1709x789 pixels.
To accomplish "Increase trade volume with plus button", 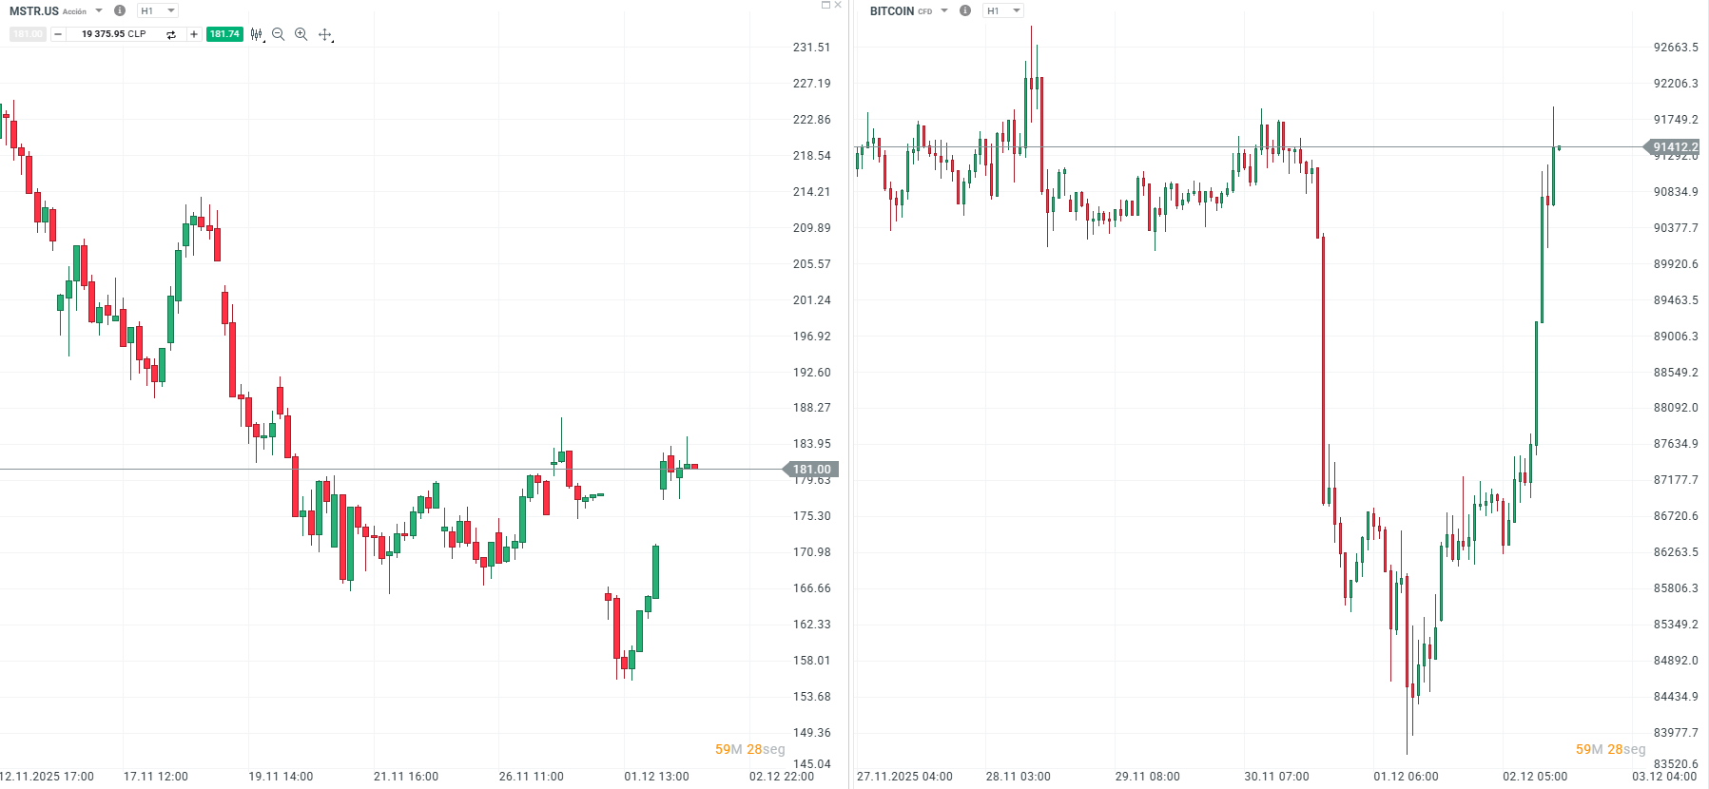I will pyautogui.click(x=194, y=34).
